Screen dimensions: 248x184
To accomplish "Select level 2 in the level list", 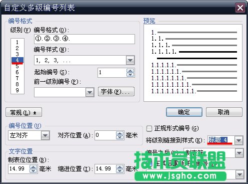I will click(x=17, y=48).
